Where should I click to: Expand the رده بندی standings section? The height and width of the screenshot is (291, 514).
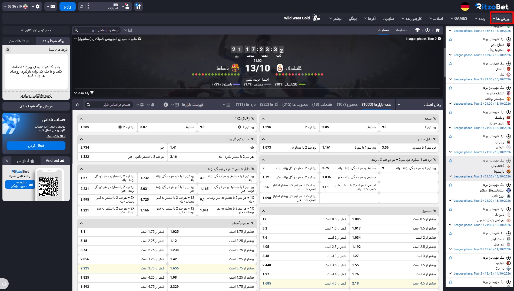point(84,93)
